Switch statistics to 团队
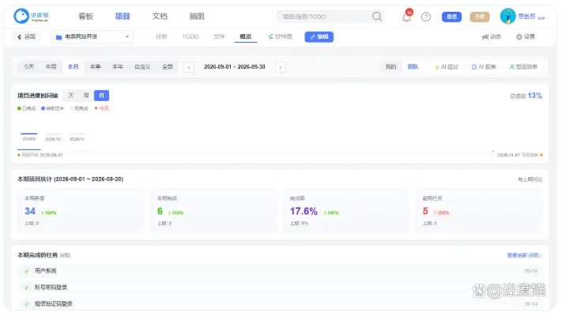 coord(413,66)
